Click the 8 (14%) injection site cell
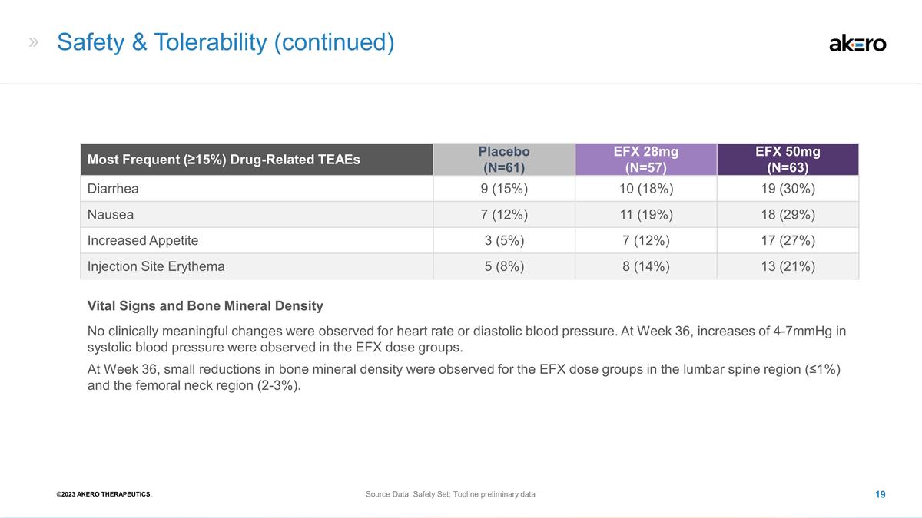The height and width of the screenshot is (518, 922). click(x=646, y=266)
